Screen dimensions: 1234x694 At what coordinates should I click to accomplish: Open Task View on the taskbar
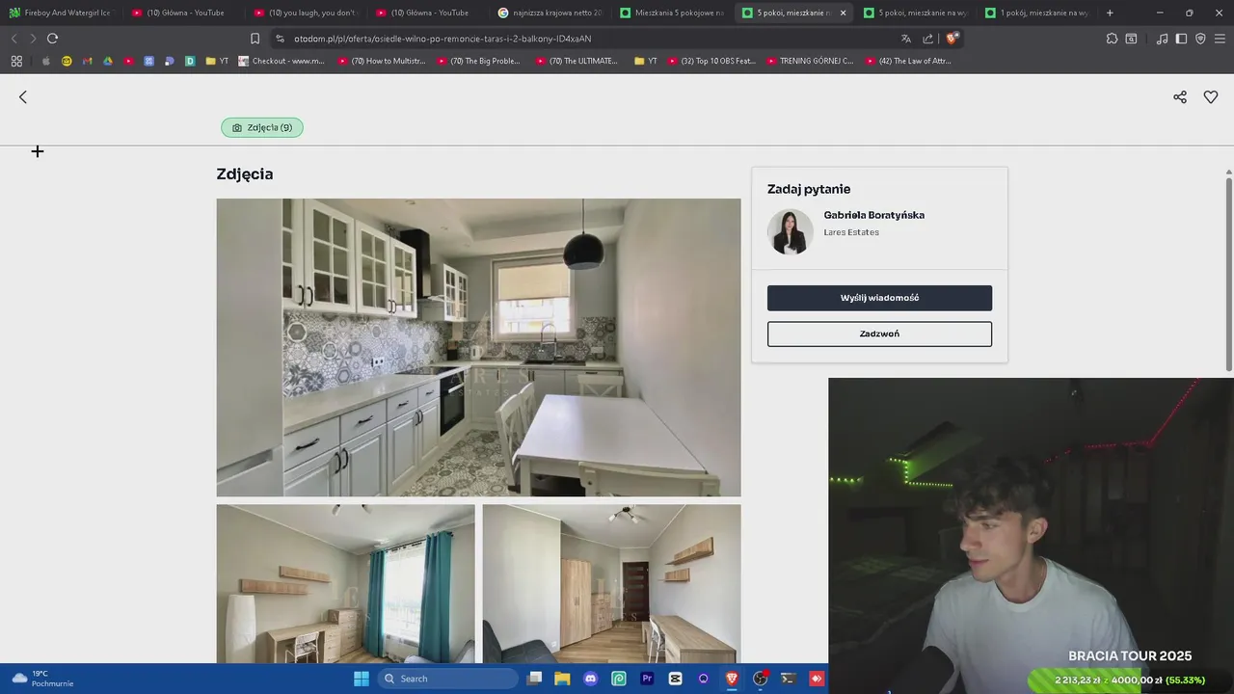click(x=535, y=679)
